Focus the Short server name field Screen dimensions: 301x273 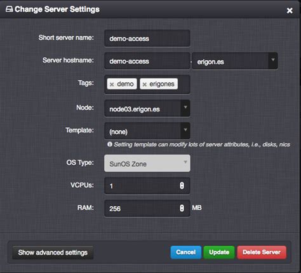pyautogui.click(x=147, y=38)
